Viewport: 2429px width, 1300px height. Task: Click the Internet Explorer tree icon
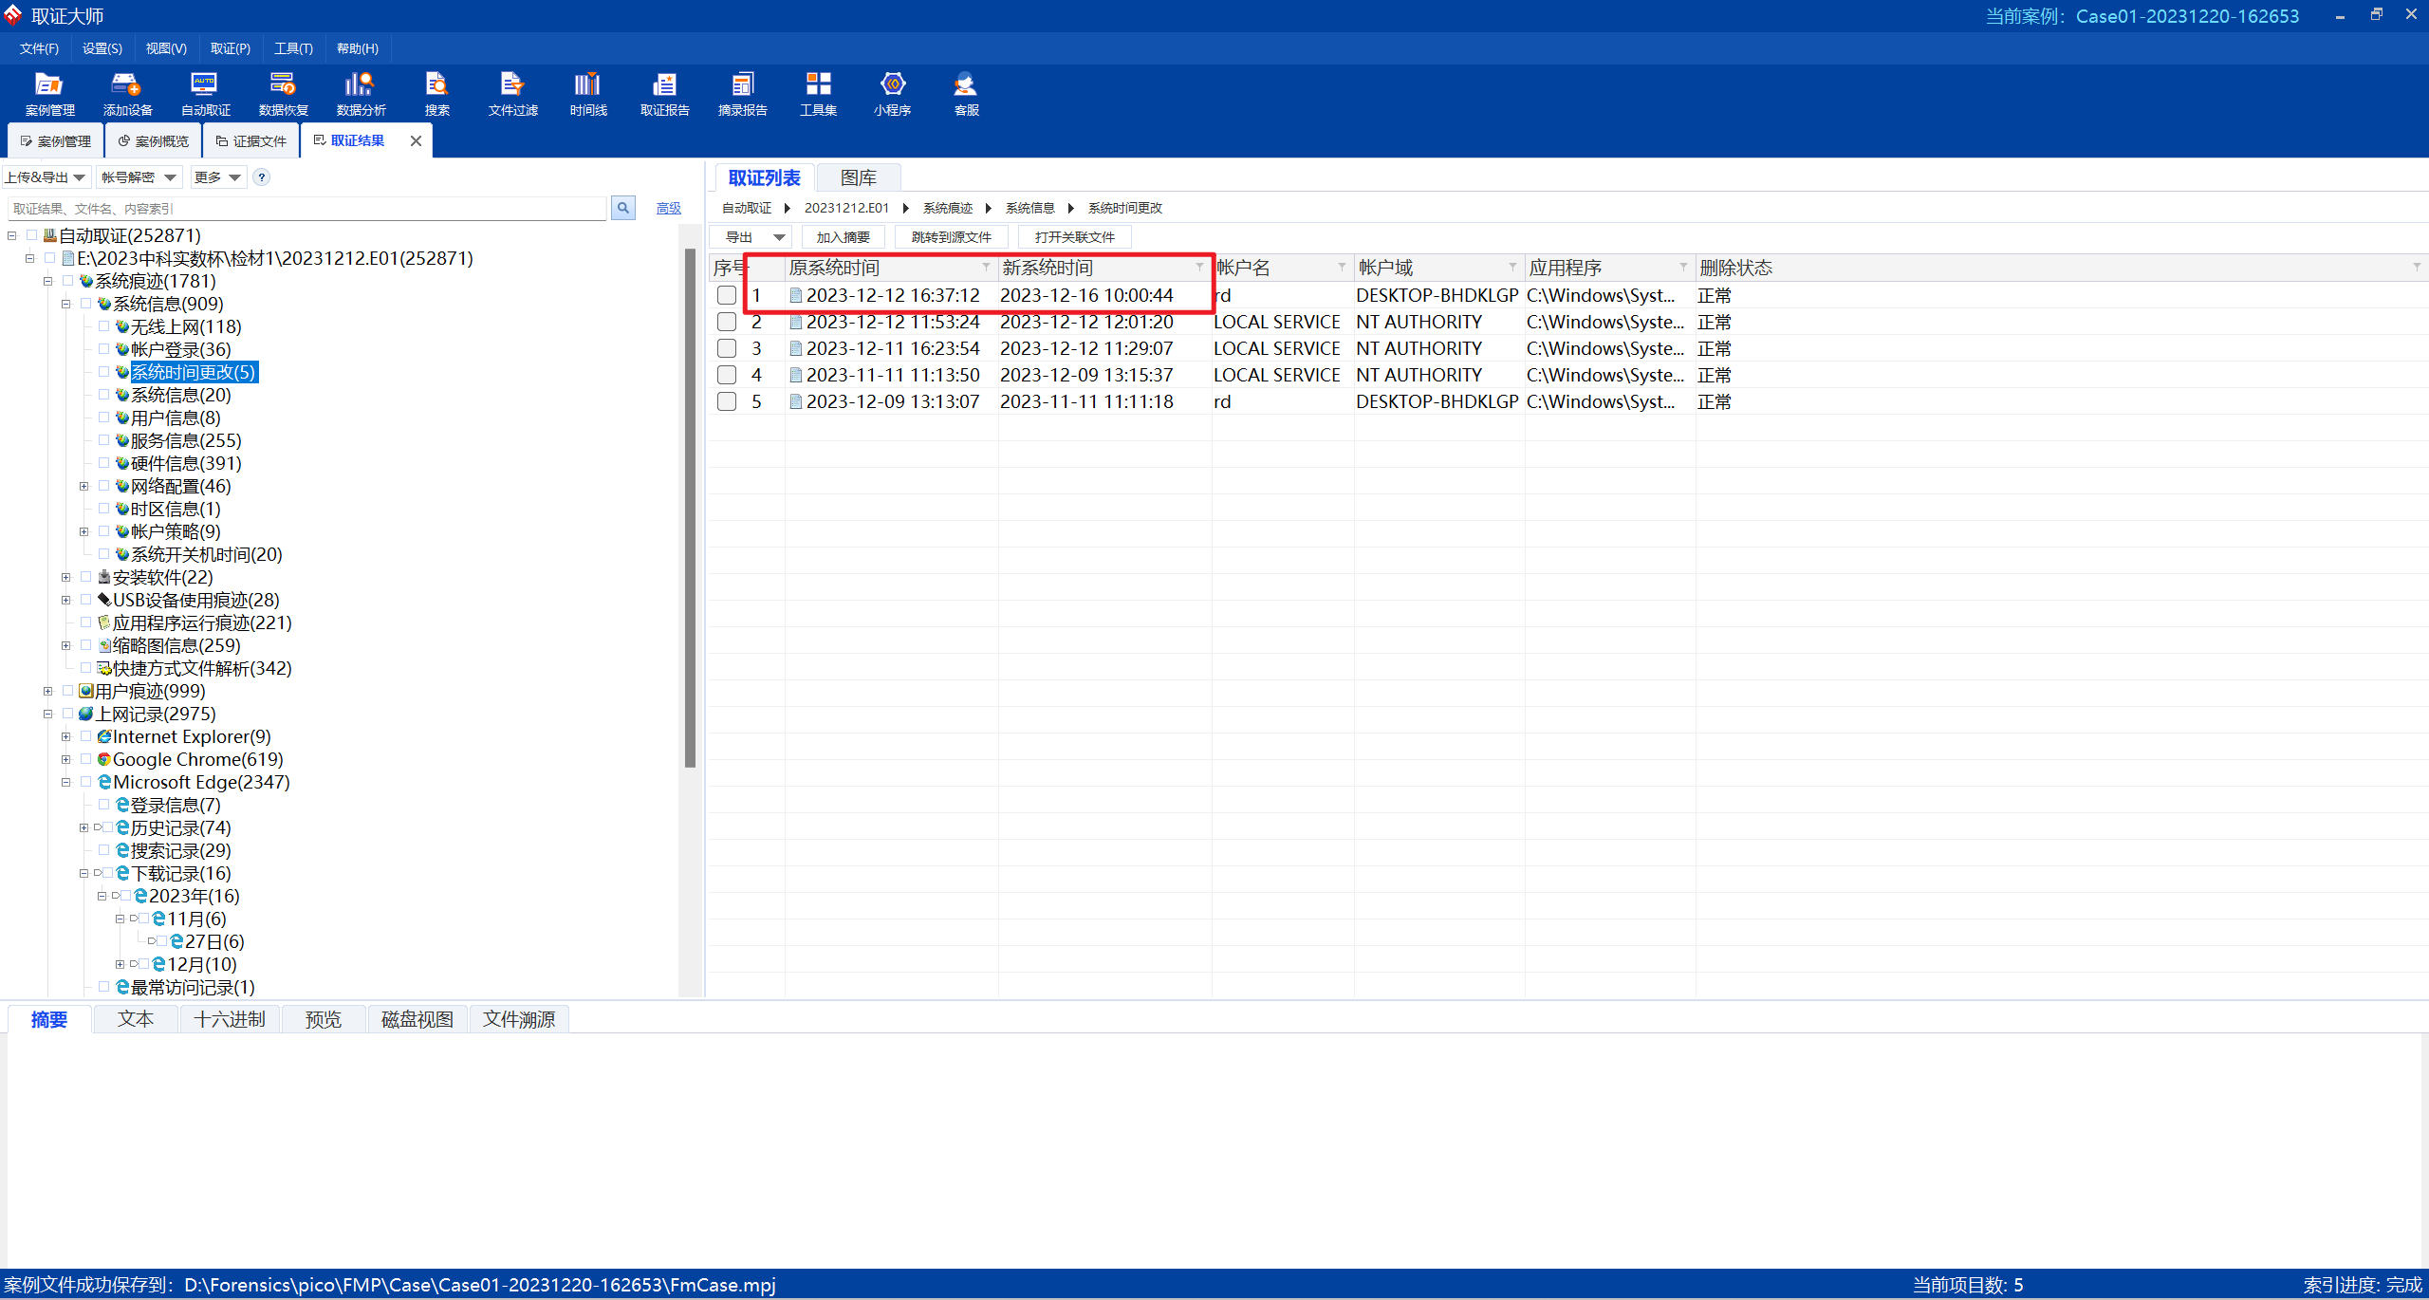point(104,736)
